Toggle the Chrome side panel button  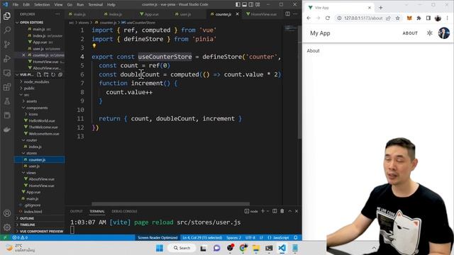tap(428, 18)
